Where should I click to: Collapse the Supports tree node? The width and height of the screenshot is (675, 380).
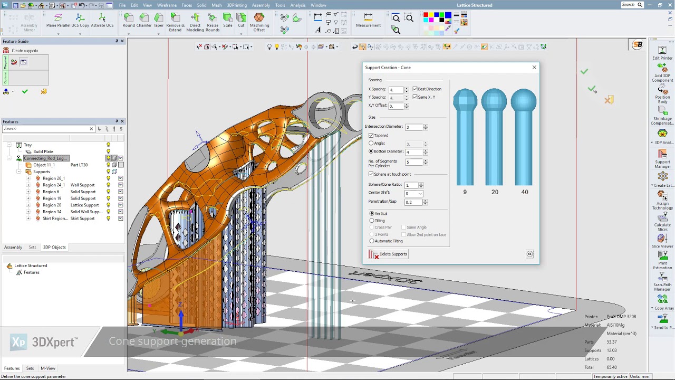click(x=19, y=172)
